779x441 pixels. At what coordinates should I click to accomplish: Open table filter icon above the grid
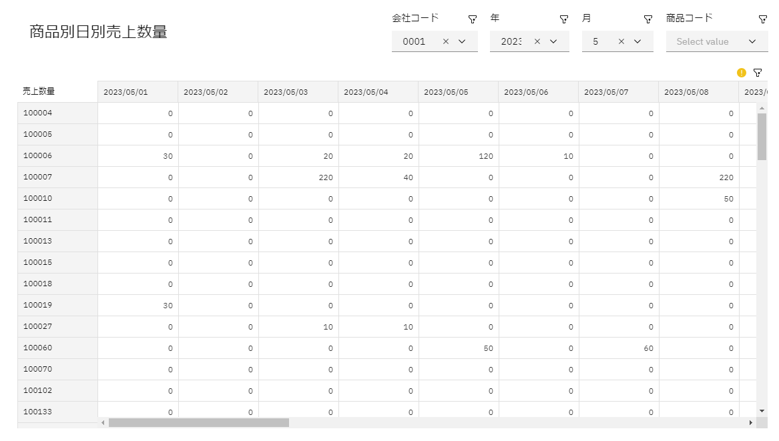click(x=758, y=72)
